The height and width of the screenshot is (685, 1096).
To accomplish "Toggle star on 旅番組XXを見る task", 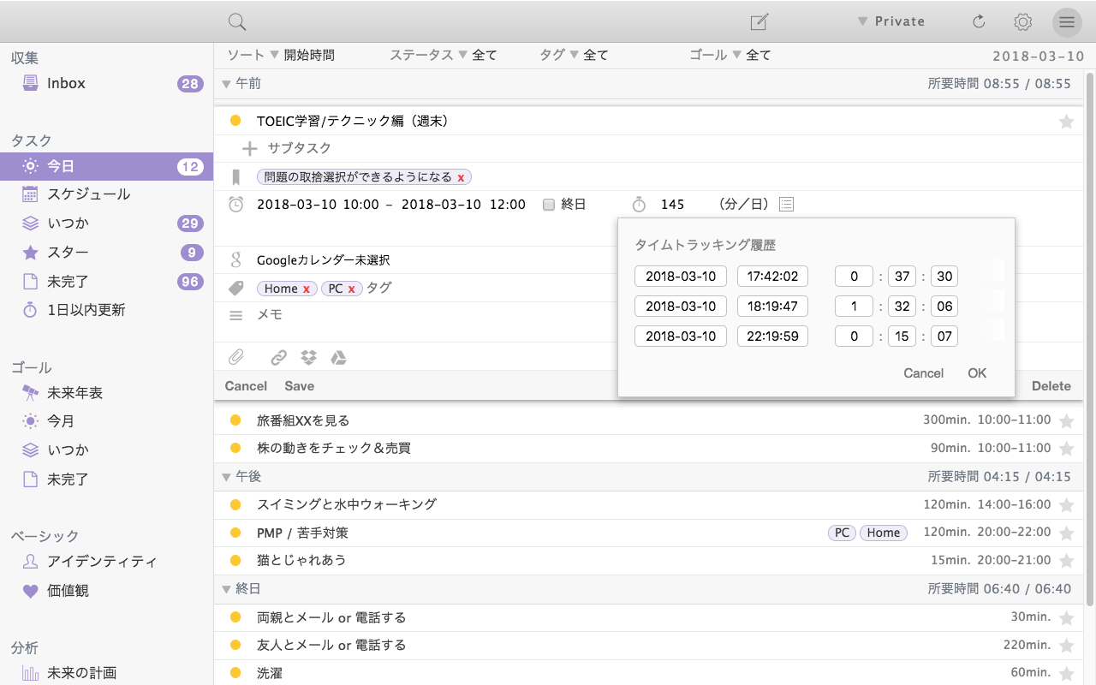I will tap(1066, 421).
